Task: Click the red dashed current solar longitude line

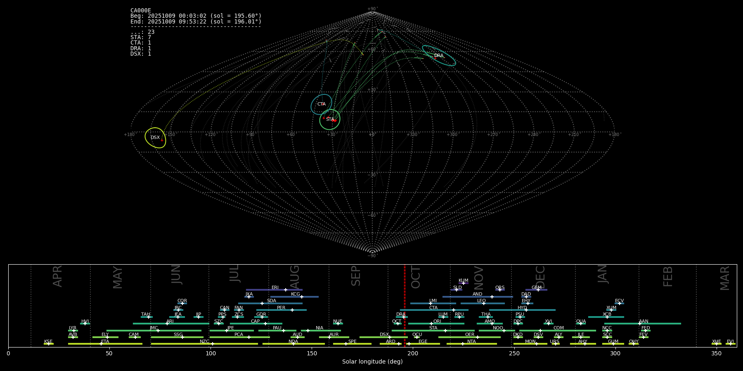Action: point(405,305)
